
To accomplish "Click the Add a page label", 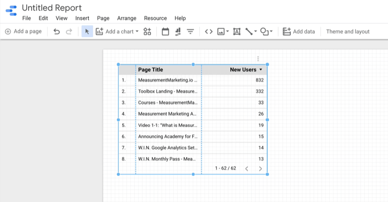I will pos(28,31).
